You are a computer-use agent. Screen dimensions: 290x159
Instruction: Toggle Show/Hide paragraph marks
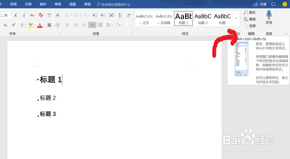[x=128, y=15]
